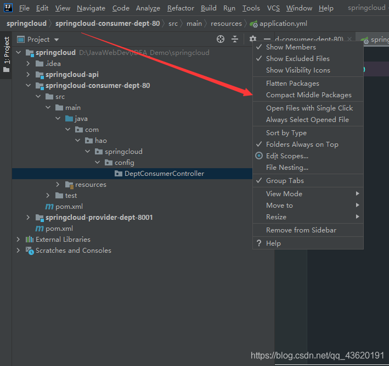Click the springcloud-provider-dept-8001 module icon

click(40, 218)
